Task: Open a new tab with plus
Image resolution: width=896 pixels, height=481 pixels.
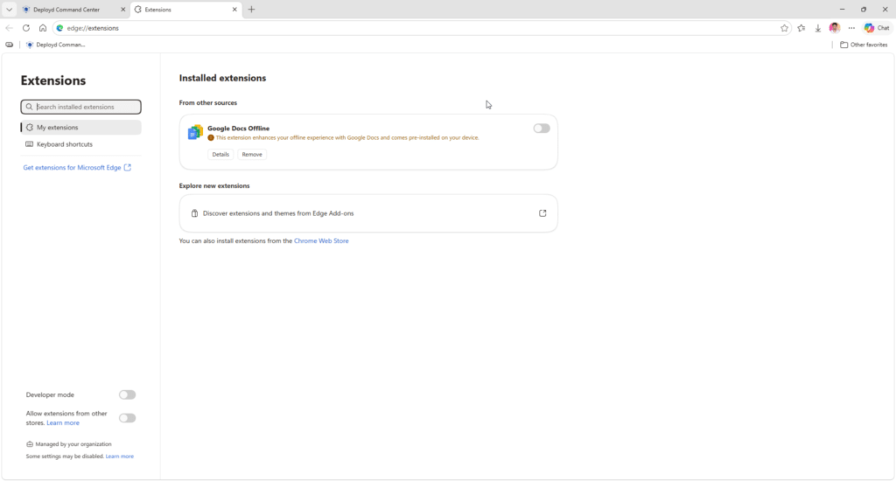Action: (x=251, y=10)
